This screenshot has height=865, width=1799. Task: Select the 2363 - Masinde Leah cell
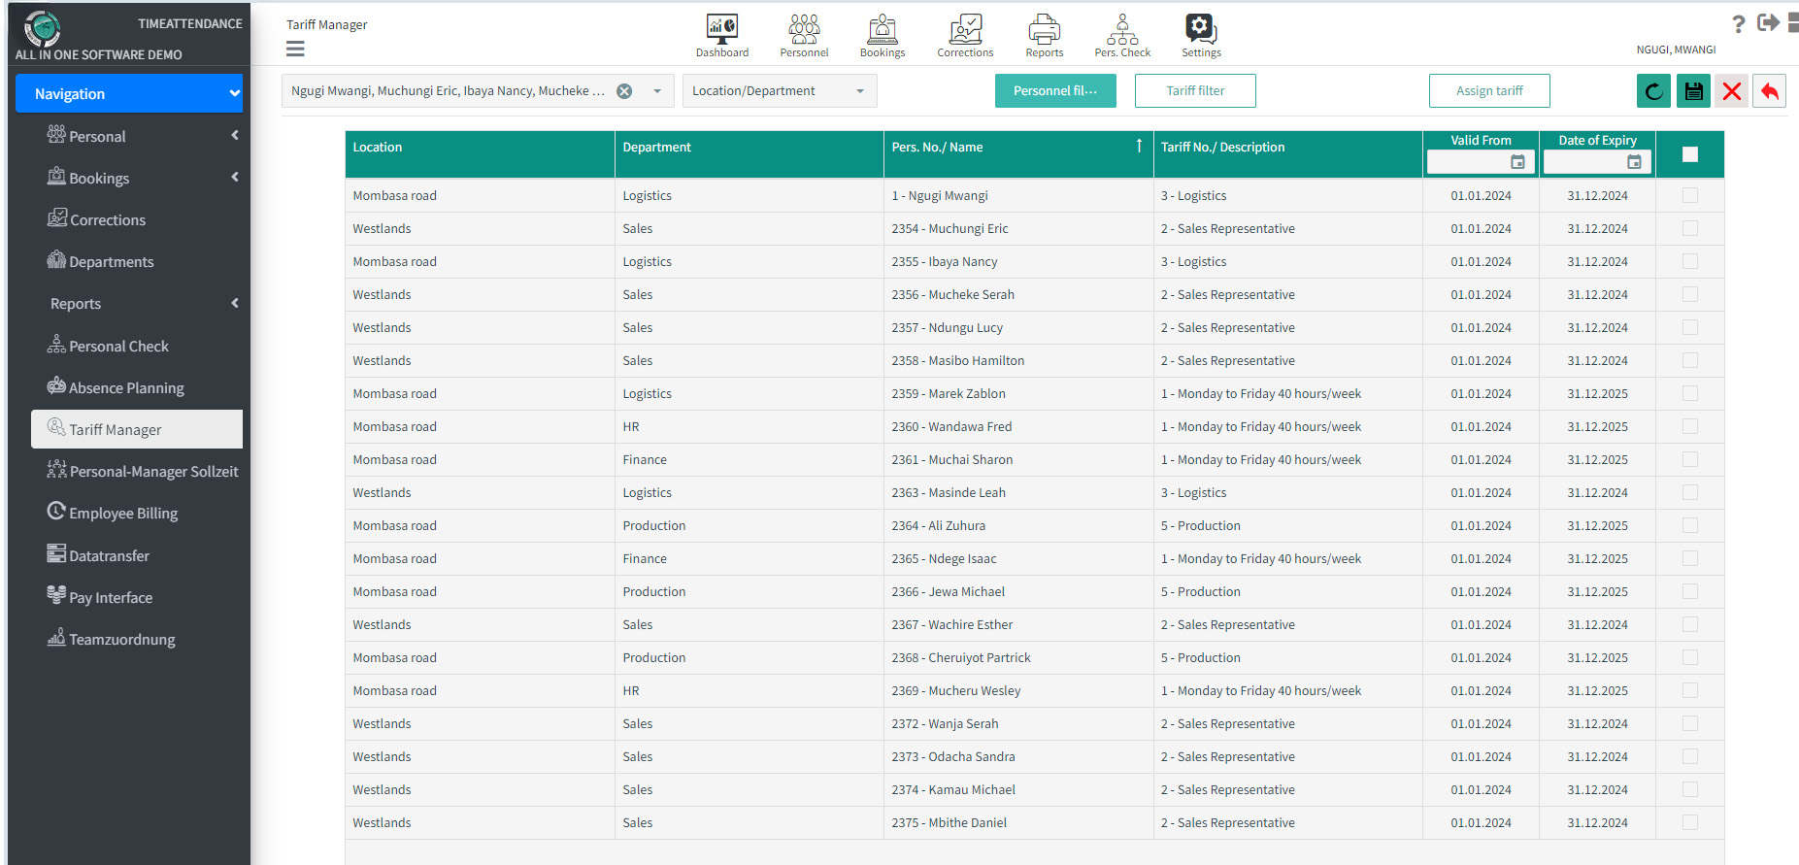pos(1018,492)
